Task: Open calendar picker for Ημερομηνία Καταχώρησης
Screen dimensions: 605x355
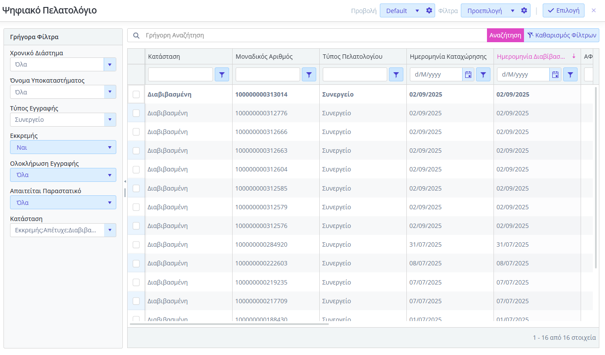Action: coord(468,75)
